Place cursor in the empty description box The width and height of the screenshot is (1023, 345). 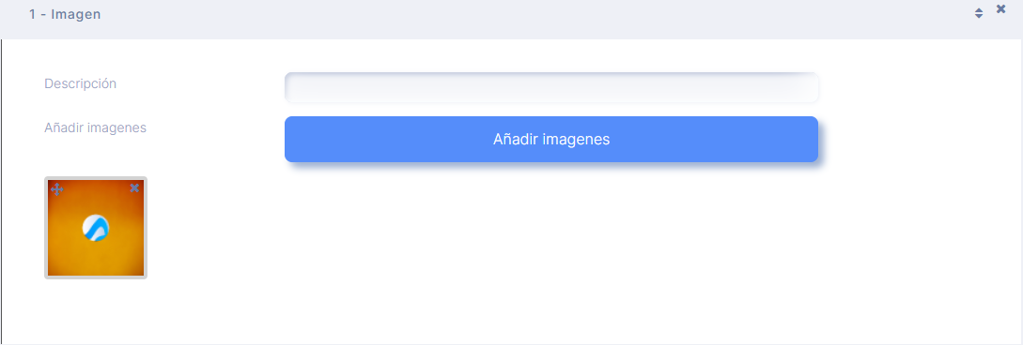(551, 87)
